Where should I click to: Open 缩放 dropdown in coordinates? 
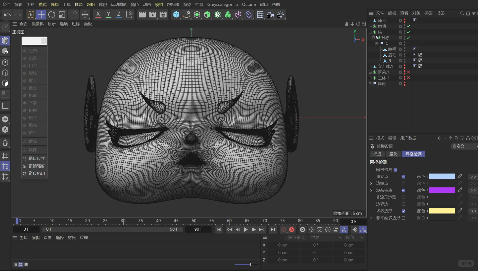click(x=354, y=237)
